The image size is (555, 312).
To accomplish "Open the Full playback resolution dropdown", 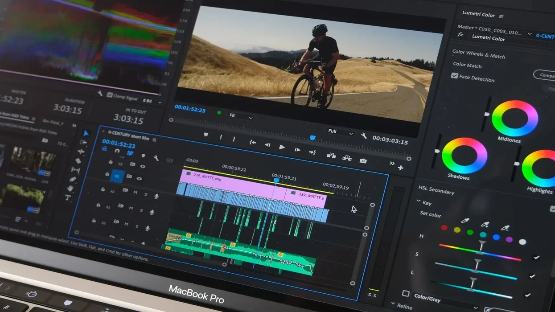I will pos(340,132).
